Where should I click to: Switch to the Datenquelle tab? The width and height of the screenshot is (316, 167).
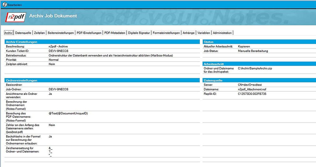pos(23,33)
